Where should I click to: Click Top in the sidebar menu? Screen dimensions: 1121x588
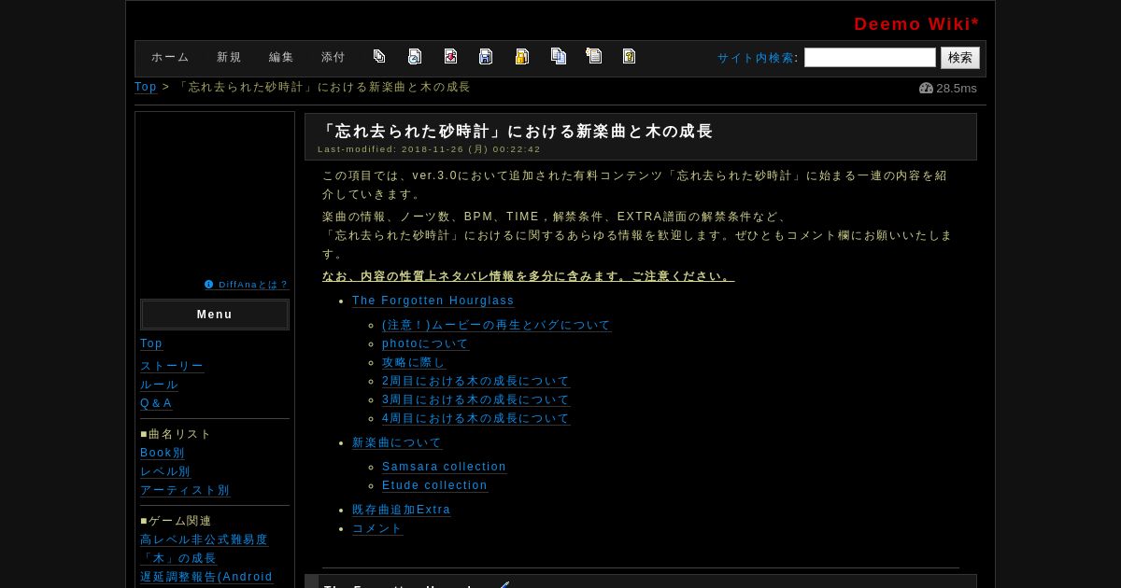(151, 343)
